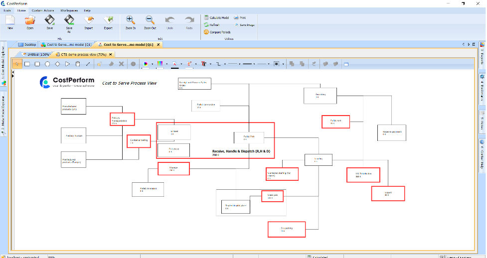Image resolution: width=487 pixels, height=258 pixels.
Task: Click the font style T icon
Action: (x=204, y=64)
